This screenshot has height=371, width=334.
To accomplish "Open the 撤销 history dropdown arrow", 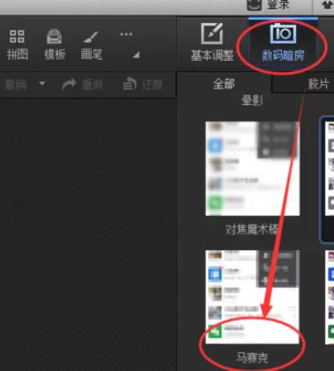I will 42,84.
